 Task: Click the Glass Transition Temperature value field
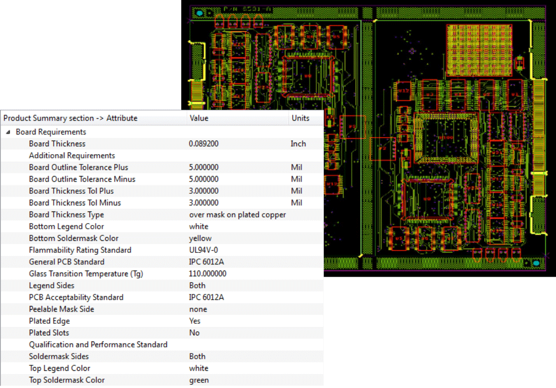coord(207,274)
